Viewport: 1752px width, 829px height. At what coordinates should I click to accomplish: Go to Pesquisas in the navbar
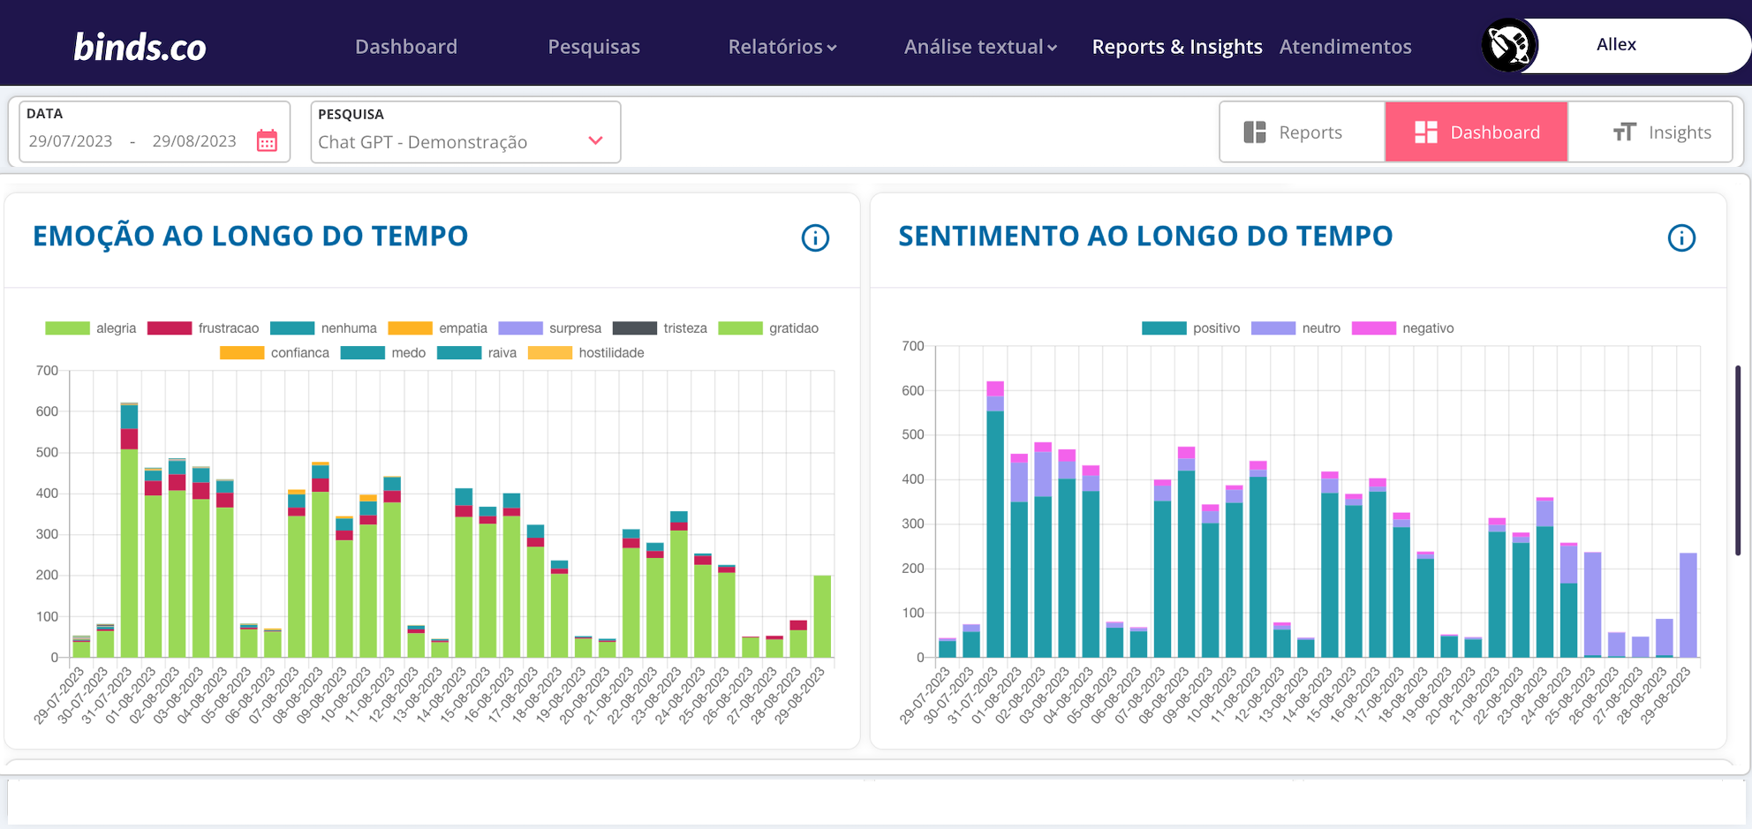coord(593,47)
